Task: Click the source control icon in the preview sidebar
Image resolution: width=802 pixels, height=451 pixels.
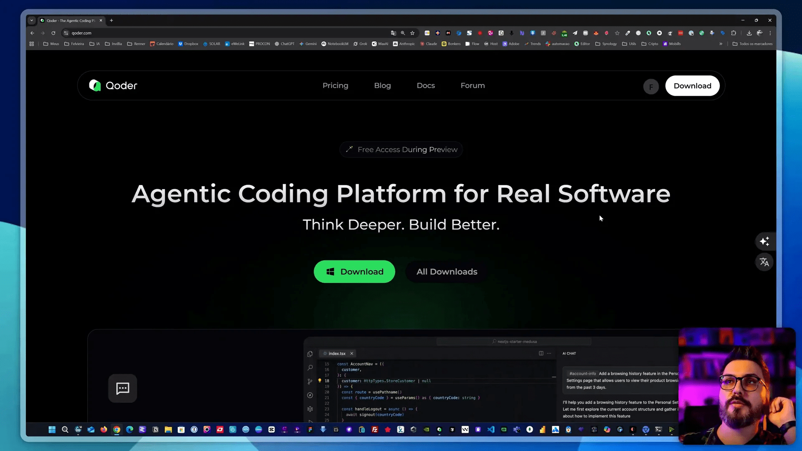Action: click(x=310, y=382)
